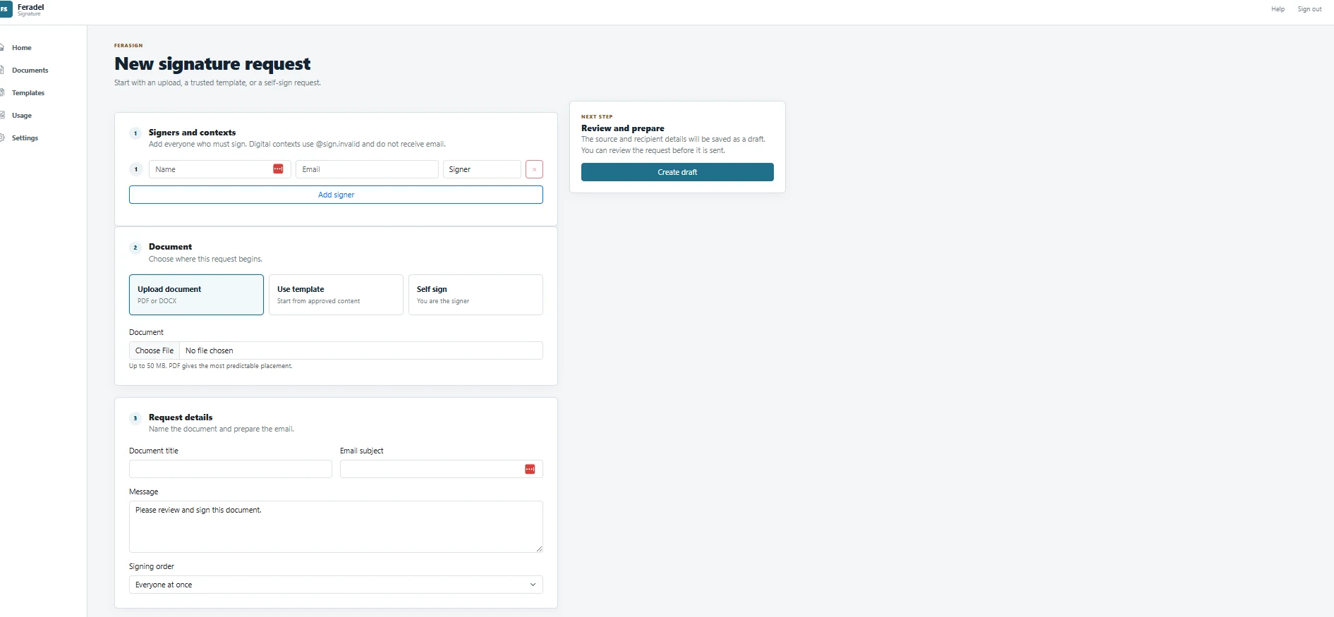
Task: Click the "New signature request" heading
Action: tap(212, 64)
